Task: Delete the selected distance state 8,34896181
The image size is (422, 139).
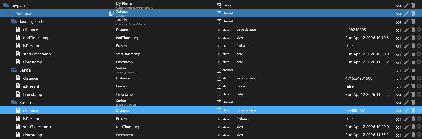Action: [413, 110]
